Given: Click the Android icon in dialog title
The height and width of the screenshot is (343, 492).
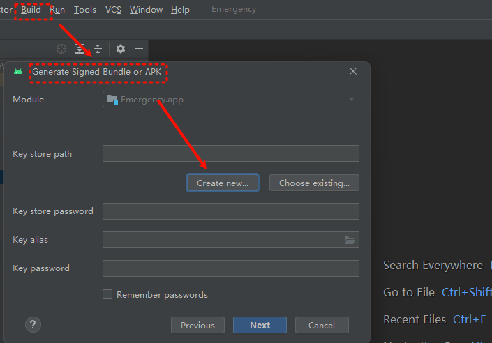Looking at the screenshot, I should click(x=18, y=72).
